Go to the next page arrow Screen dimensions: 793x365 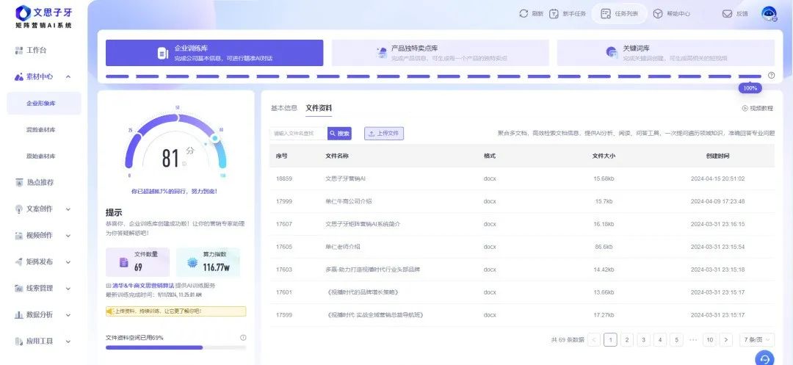726,340
